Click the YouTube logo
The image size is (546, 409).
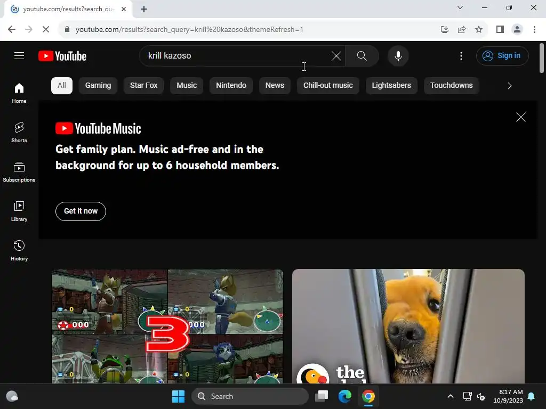point(62,56)
